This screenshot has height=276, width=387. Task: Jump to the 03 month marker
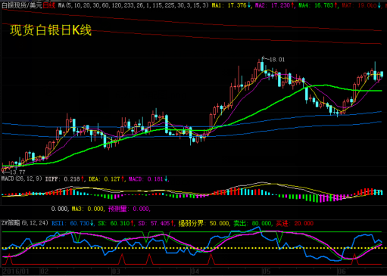[116, 271]
